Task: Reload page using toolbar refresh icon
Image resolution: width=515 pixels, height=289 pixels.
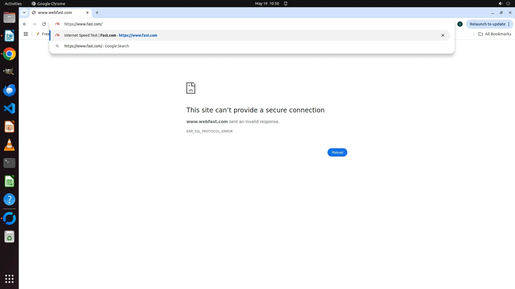Action: (44, 24)
